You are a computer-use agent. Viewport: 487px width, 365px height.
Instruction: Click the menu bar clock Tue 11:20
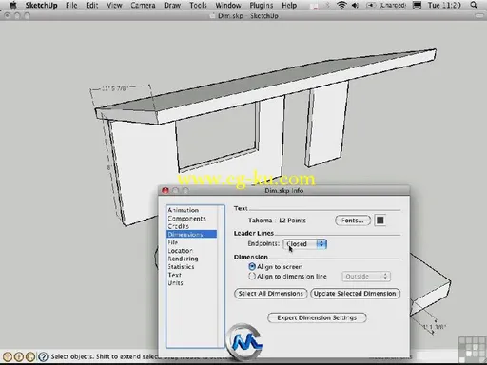444,5
